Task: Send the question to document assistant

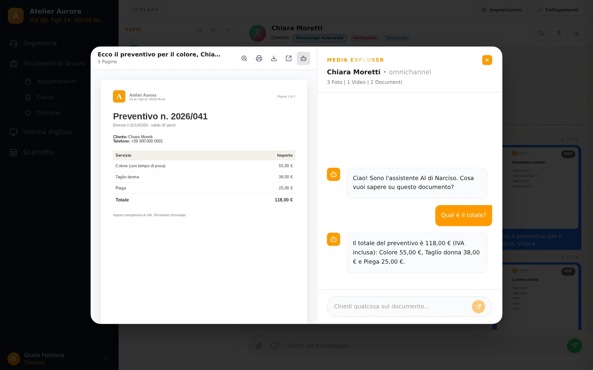Action: (478, 306)
